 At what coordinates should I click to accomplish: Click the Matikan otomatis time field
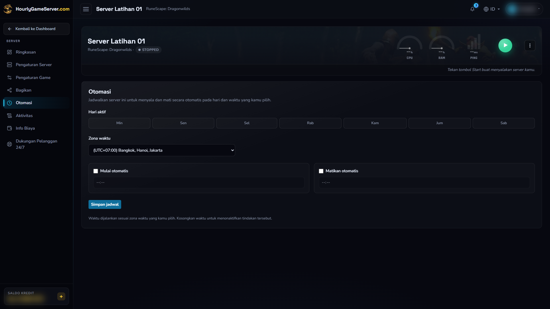click(x=424, y=183)
